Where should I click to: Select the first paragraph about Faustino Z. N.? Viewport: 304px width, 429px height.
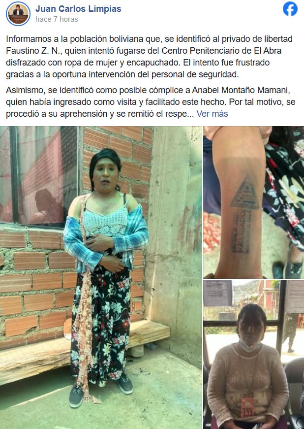[x=150, y=57]
